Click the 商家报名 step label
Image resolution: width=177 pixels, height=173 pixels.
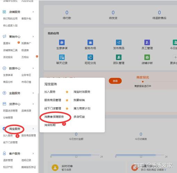(x=143, y=77)
